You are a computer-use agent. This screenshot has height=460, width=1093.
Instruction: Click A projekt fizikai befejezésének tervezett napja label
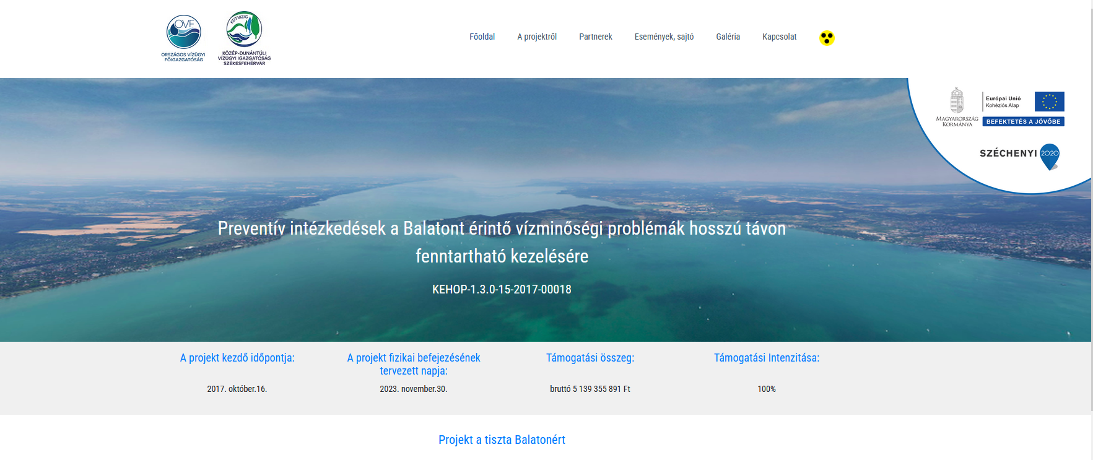[414, 364]
